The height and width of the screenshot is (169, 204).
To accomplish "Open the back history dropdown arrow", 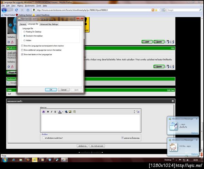I will (x=12, y=10).
